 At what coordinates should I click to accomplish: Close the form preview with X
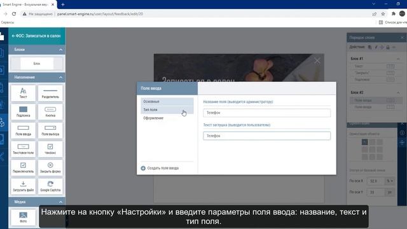[317, 61]
